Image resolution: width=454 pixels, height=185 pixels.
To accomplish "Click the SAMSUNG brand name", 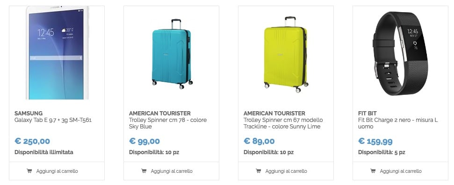I will [x=29, y=113].
